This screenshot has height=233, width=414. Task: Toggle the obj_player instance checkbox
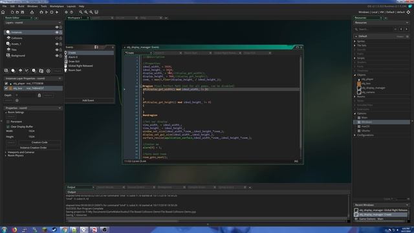tap(6, 83)
